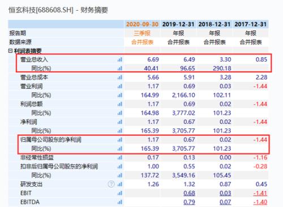Open chart icon for 净利润 row
Screen dimensions: 283x207
click(120, 122)
